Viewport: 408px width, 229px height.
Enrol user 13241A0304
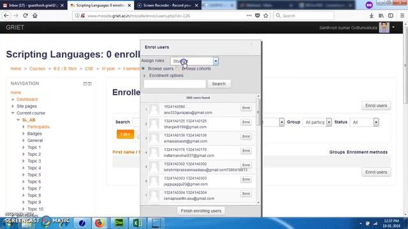(246, 193)
